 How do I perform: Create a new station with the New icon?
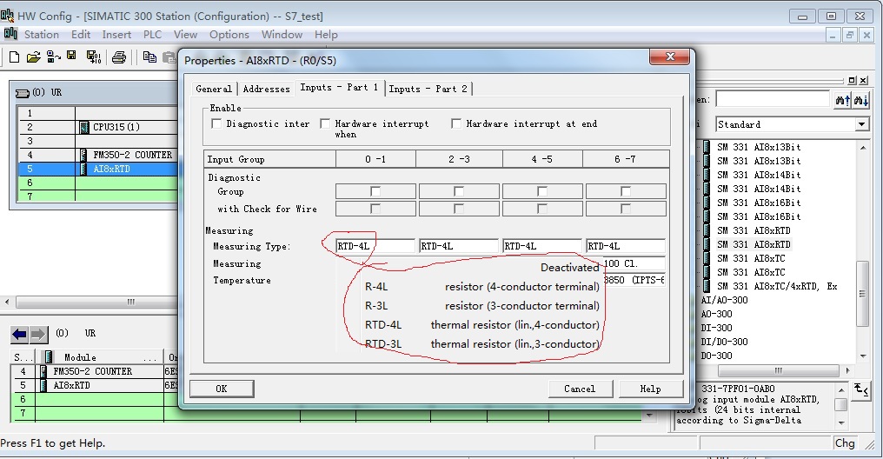click(x=15, y=57)
